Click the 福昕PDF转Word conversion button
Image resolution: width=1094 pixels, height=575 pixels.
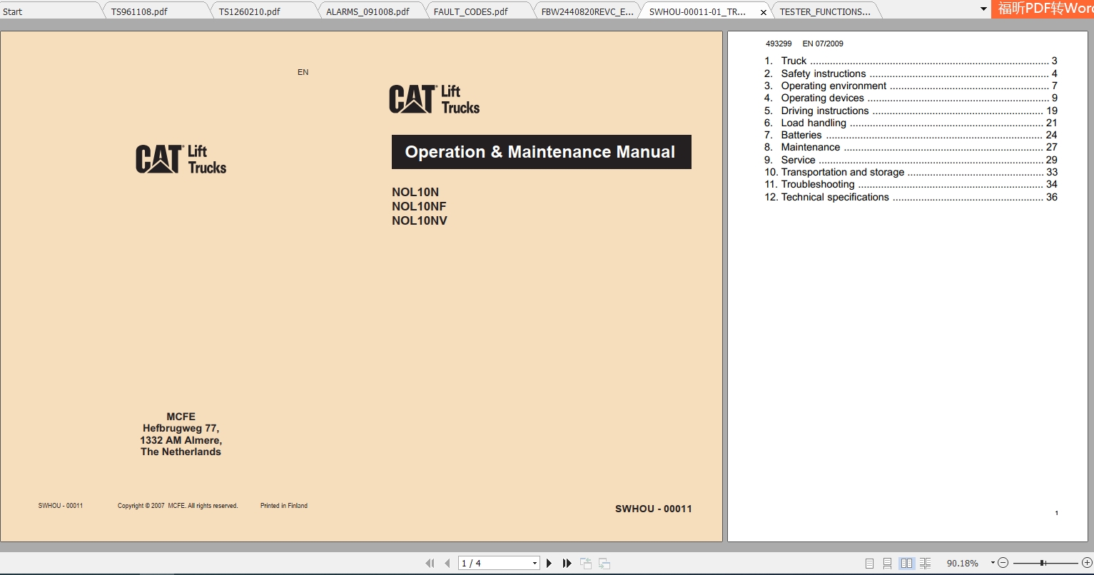[x=1043, y=9]
